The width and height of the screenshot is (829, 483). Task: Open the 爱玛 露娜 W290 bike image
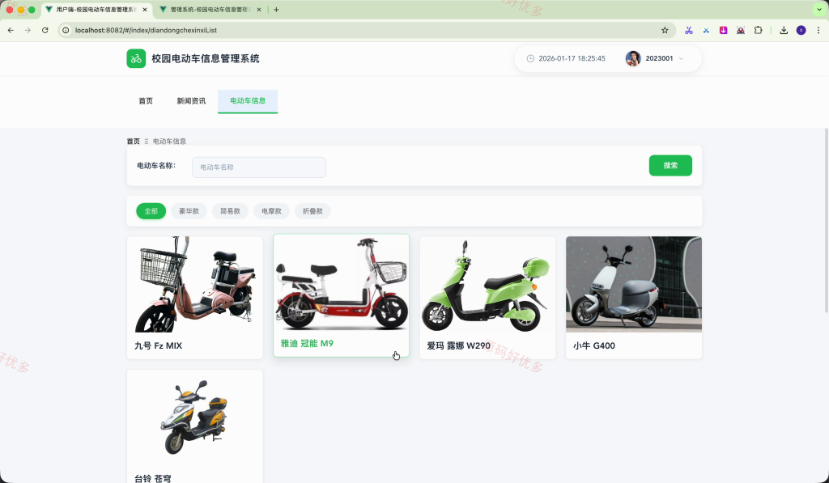click(x=487, y=284)
